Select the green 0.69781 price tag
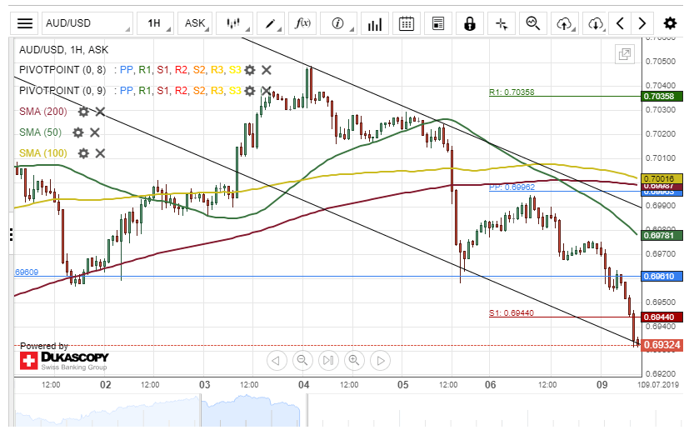689x435 pixels. click(x=662, y=236)
